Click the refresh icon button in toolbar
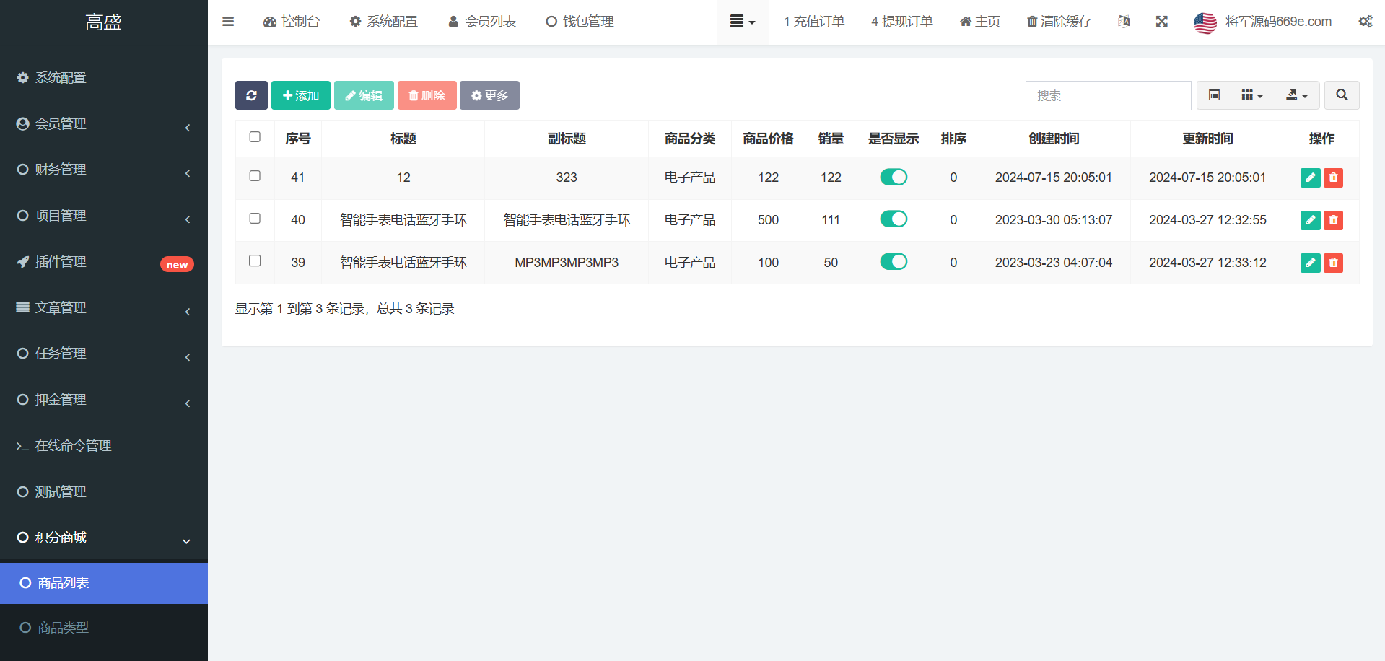This screenshot has width=1385, height=661. tap(251, 95)
